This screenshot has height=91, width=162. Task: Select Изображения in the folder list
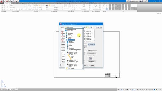click(71, 48)
